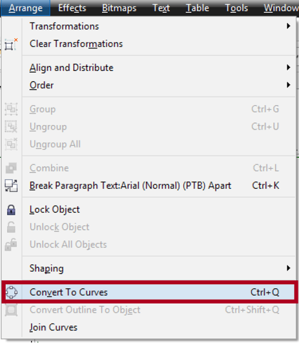This screenshot has width=299, height=343.
Task: Expand the Shaping submenu arrow
Action: (x=289, y=268)
